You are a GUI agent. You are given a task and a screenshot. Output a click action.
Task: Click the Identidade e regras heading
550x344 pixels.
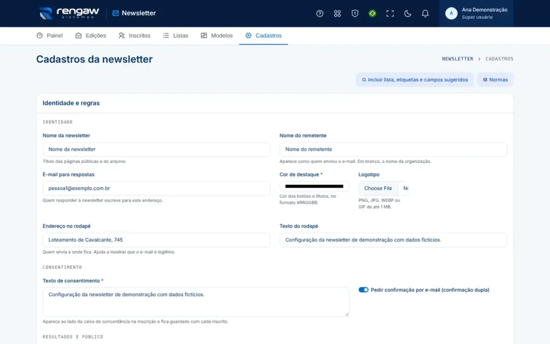point(71,103)
